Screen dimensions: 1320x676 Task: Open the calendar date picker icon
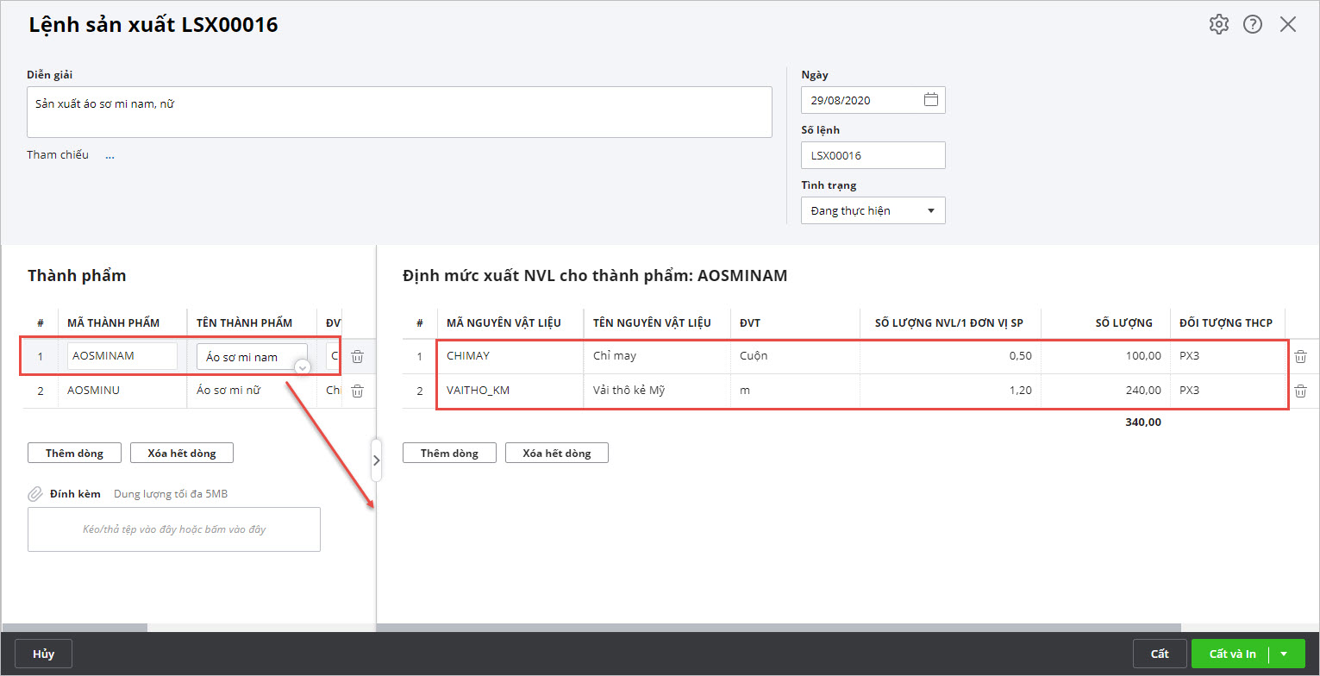click(931, 100)
